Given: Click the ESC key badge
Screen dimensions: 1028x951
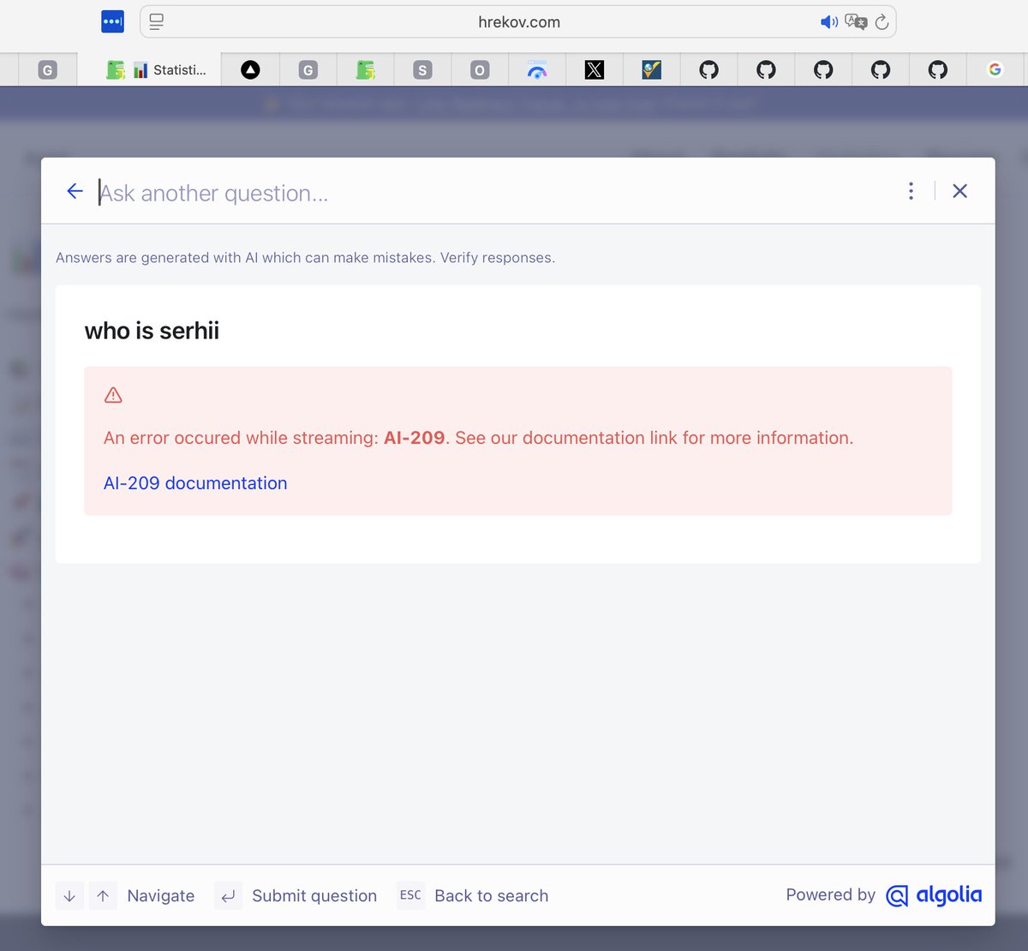Looking at the screenshot, I should 410,895.
